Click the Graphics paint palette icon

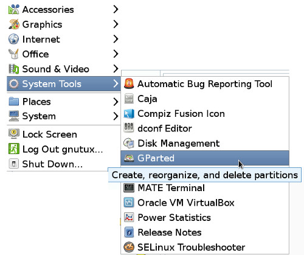(x=13, y=24)
